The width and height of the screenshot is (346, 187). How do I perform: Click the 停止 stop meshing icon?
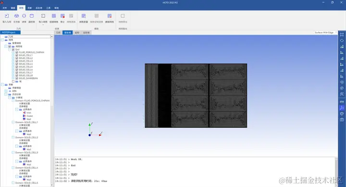pos(62,16)
